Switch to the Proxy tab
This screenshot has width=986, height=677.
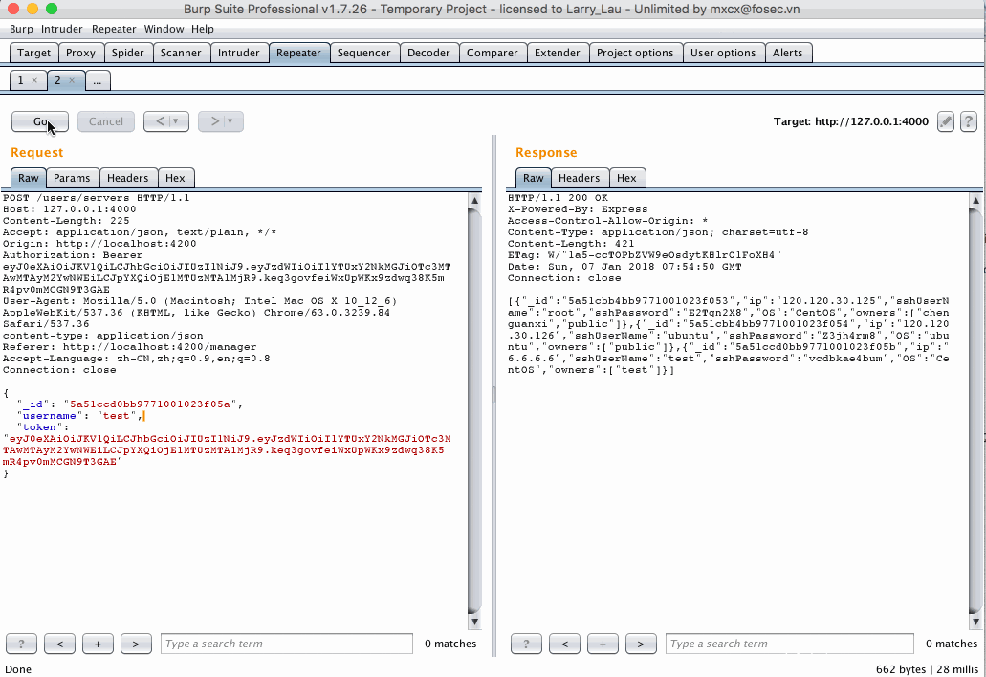pyautogui.click(x=80, y=53)
